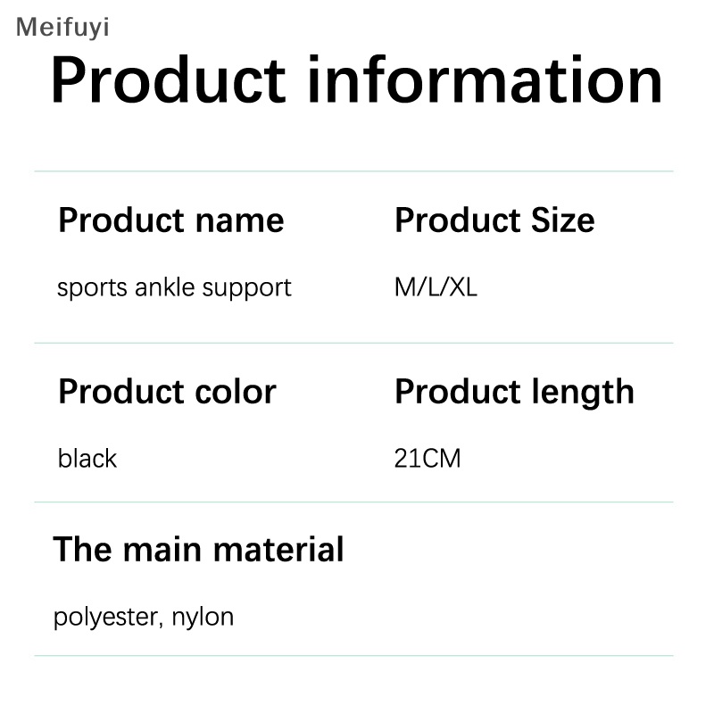The height and width of the screenshot is (714, 714).
Task: Click the "M" size value
Action: point(404,287)
